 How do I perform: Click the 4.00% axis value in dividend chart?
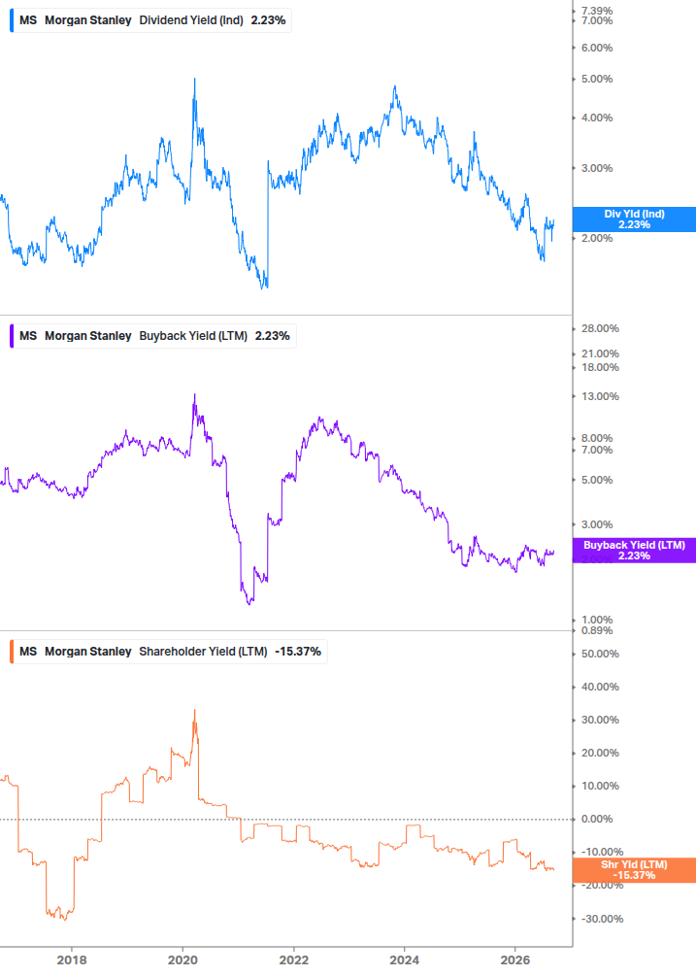596,118
